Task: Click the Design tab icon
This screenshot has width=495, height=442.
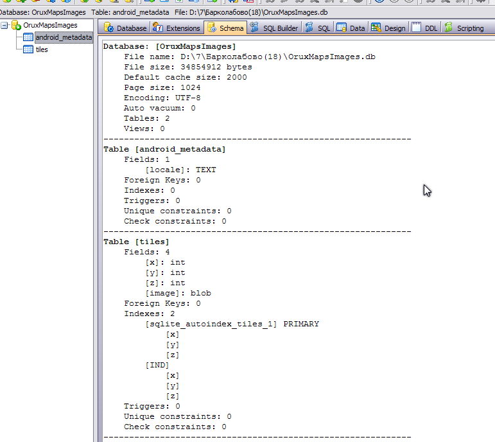Action: click(376, 28)
